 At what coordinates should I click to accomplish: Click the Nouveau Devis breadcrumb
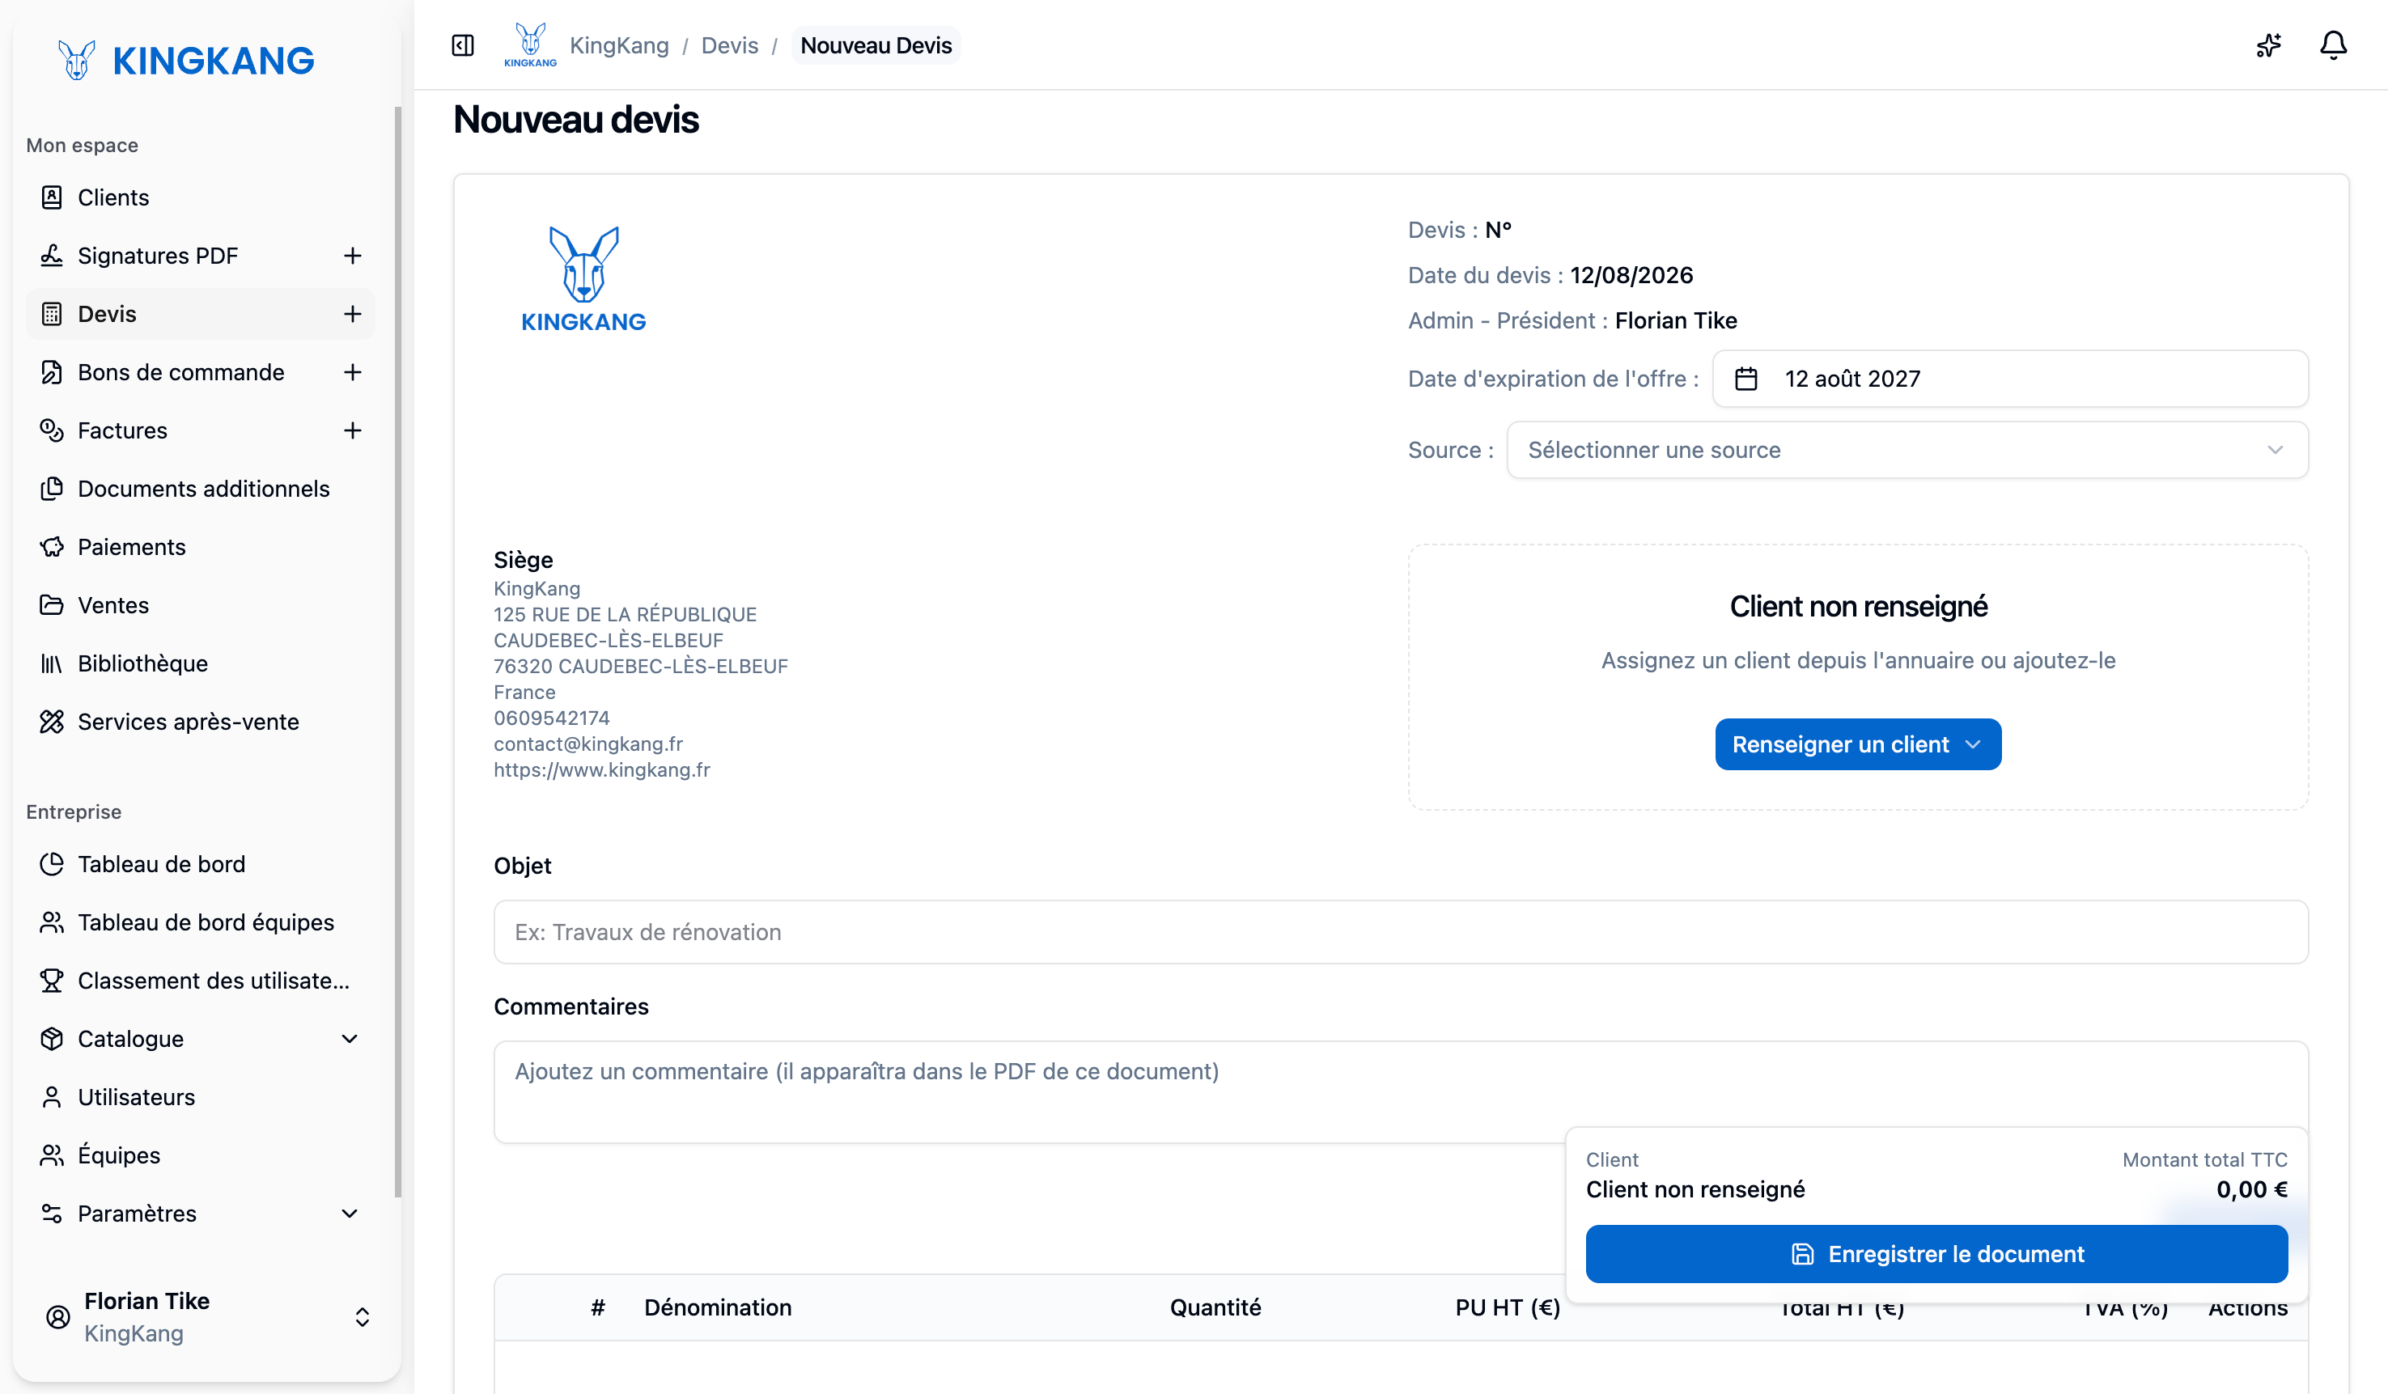coord(876,45)
